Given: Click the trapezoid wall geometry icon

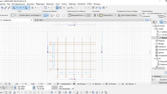Looking at the screenshot, I should click(58, 15).
